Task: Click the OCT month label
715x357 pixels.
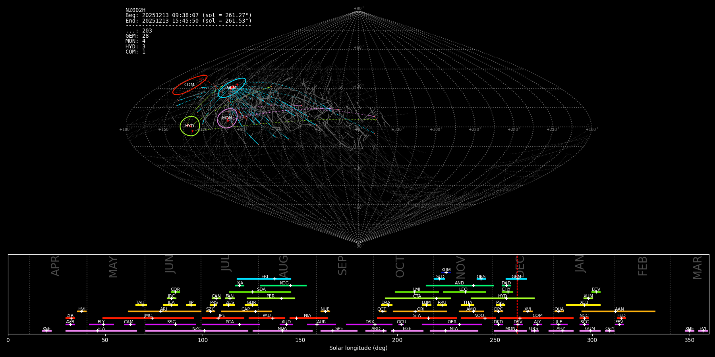Action: point(400,267)
